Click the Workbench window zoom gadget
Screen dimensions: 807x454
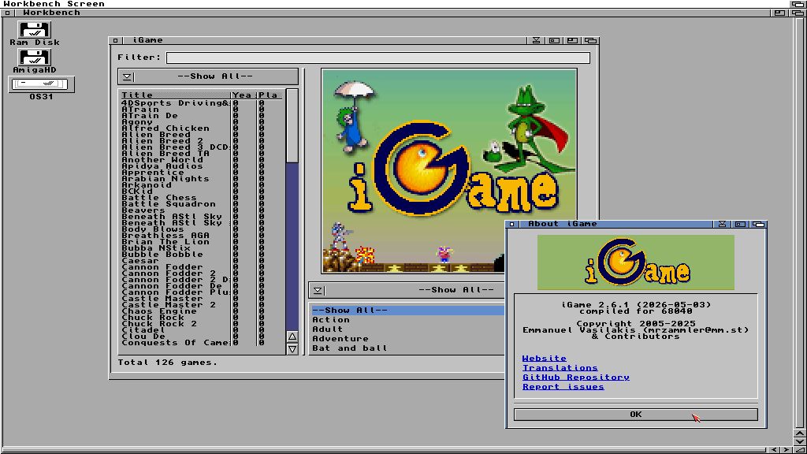coord(779,13)
